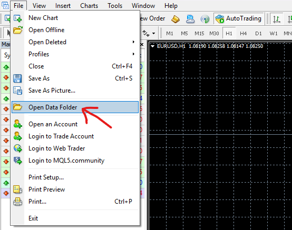
Task: Click the Open Data Folder icon
Action: pos(18,107)
